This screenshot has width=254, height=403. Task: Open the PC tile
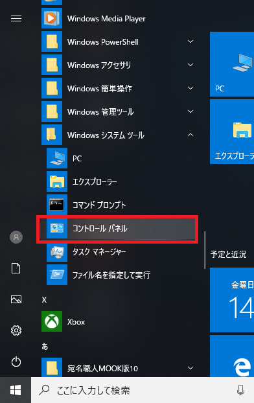[232, 64]
